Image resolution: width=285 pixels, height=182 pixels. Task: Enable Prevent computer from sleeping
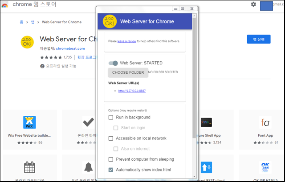click(111, 159)
